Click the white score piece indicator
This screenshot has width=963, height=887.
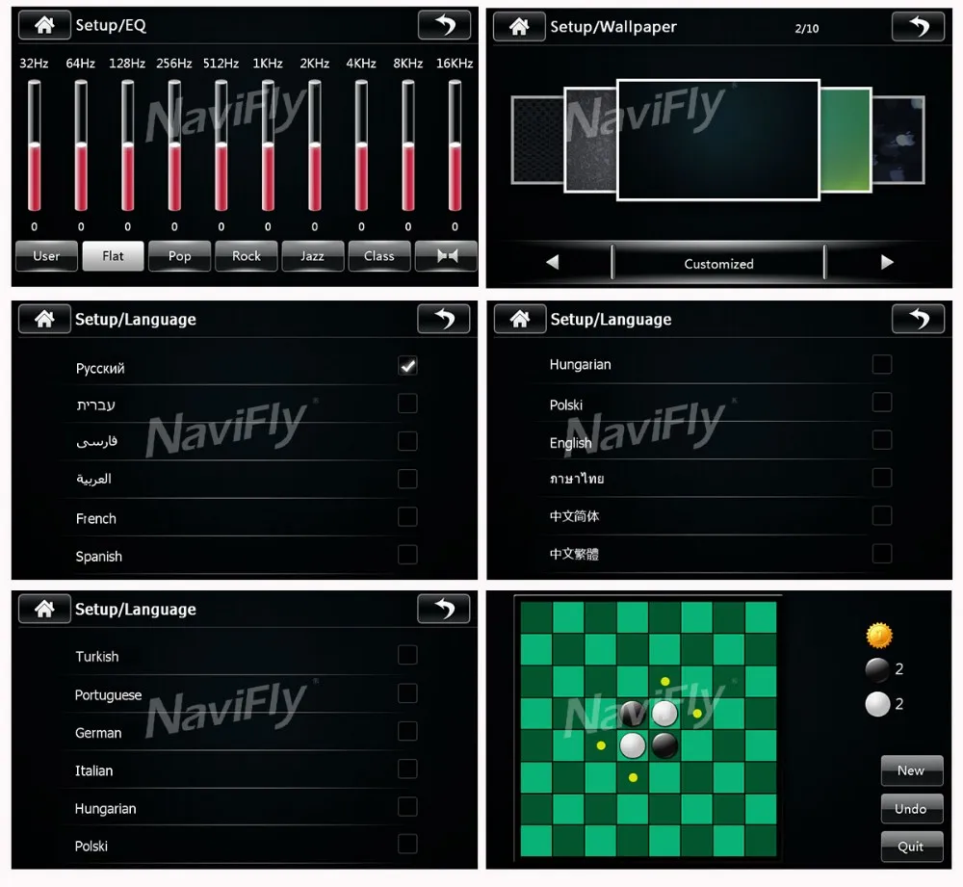[877, 704]
